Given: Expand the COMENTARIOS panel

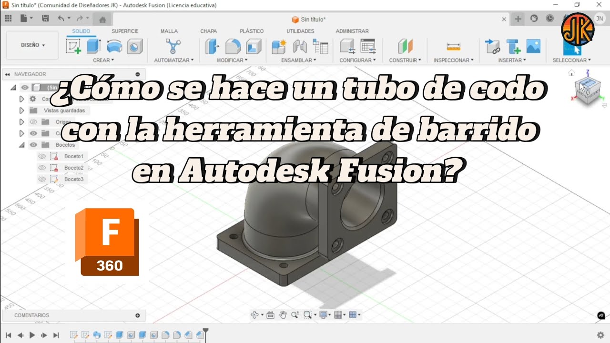Looking at the screenshot, I should (138, 315).
